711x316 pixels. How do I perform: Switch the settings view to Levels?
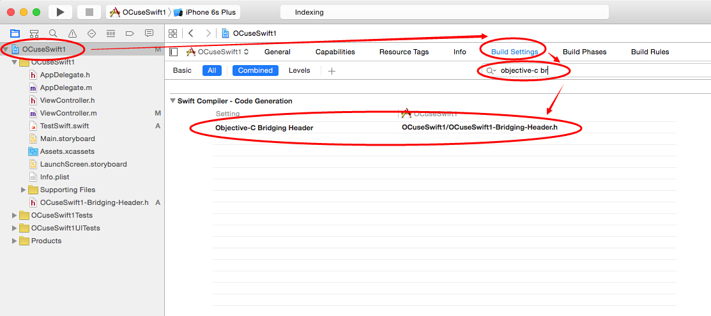pos(299,71)
